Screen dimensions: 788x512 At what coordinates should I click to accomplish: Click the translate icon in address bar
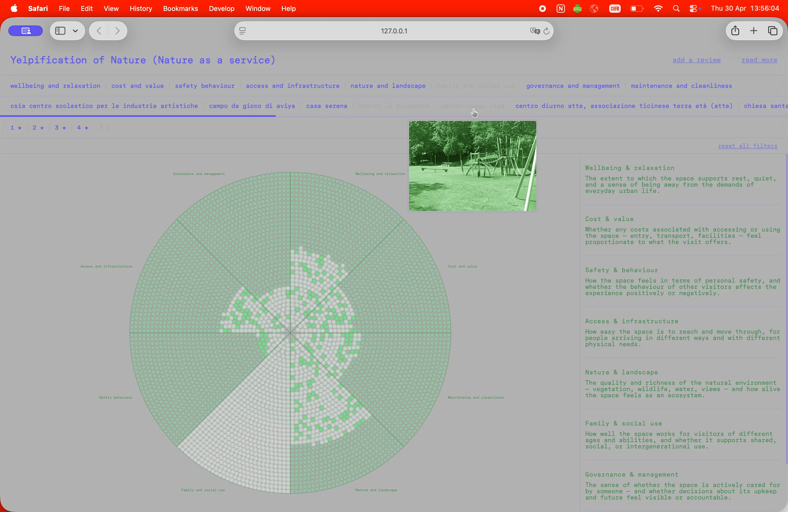(x=534, y=31)
